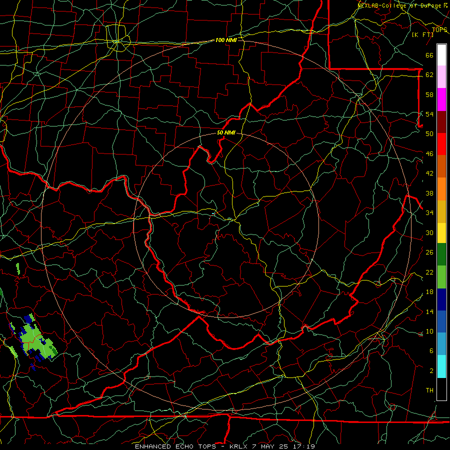Click the dark red 54 kft legend swatch
Image resolution: width=450 pixels, height=450 pixels.
[441, 121]
